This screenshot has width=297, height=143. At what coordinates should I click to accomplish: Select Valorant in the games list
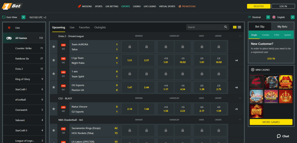(24, 120)
